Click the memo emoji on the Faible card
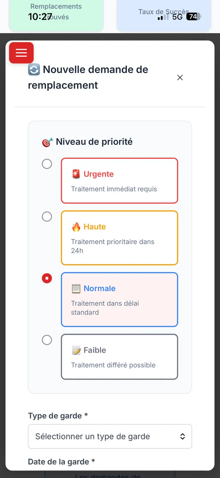Image resolution: width=220 pixels, height=478 pixels. 76,350
